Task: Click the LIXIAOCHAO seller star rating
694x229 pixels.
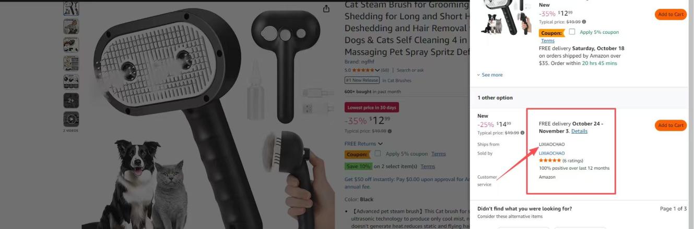Action: [550, 160]
